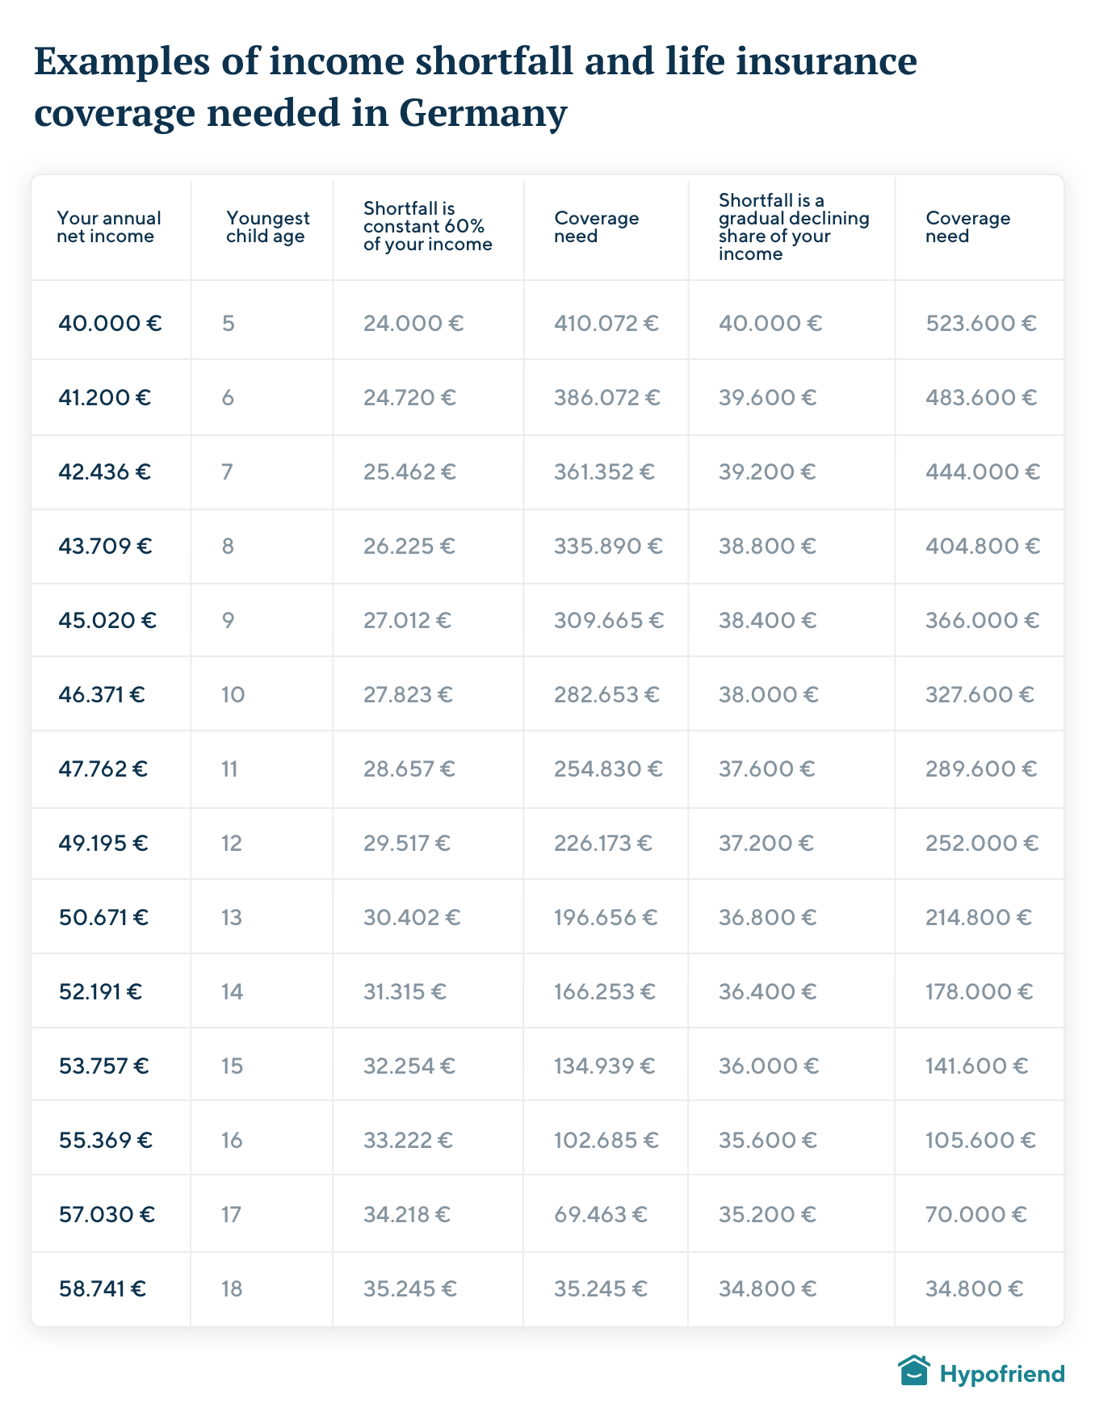Viewport: 1095px width, 1424px height.
Task: Select the 69.463 € coverage need cell
Action: point(600,1215)
